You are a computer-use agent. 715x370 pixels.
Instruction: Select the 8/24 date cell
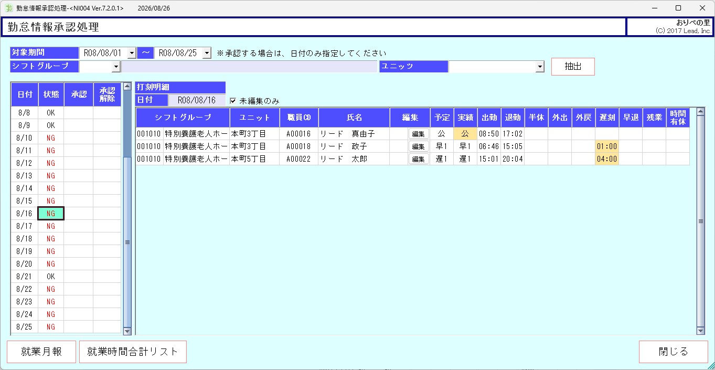(x=24, y=314)
